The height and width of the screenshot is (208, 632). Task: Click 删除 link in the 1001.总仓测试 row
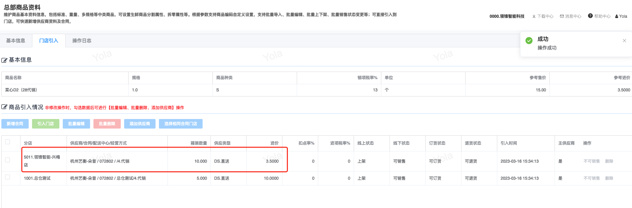pyautogui.click(x=609, y=178)
